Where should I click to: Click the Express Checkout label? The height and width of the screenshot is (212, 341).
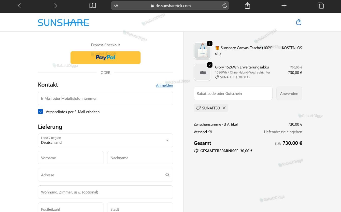point(105,45)
